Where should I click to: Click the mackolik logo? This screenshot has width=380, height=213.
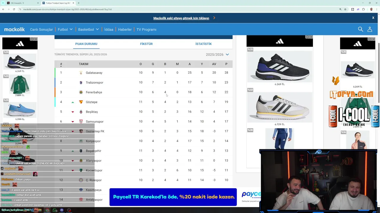(x=15, y=29)
